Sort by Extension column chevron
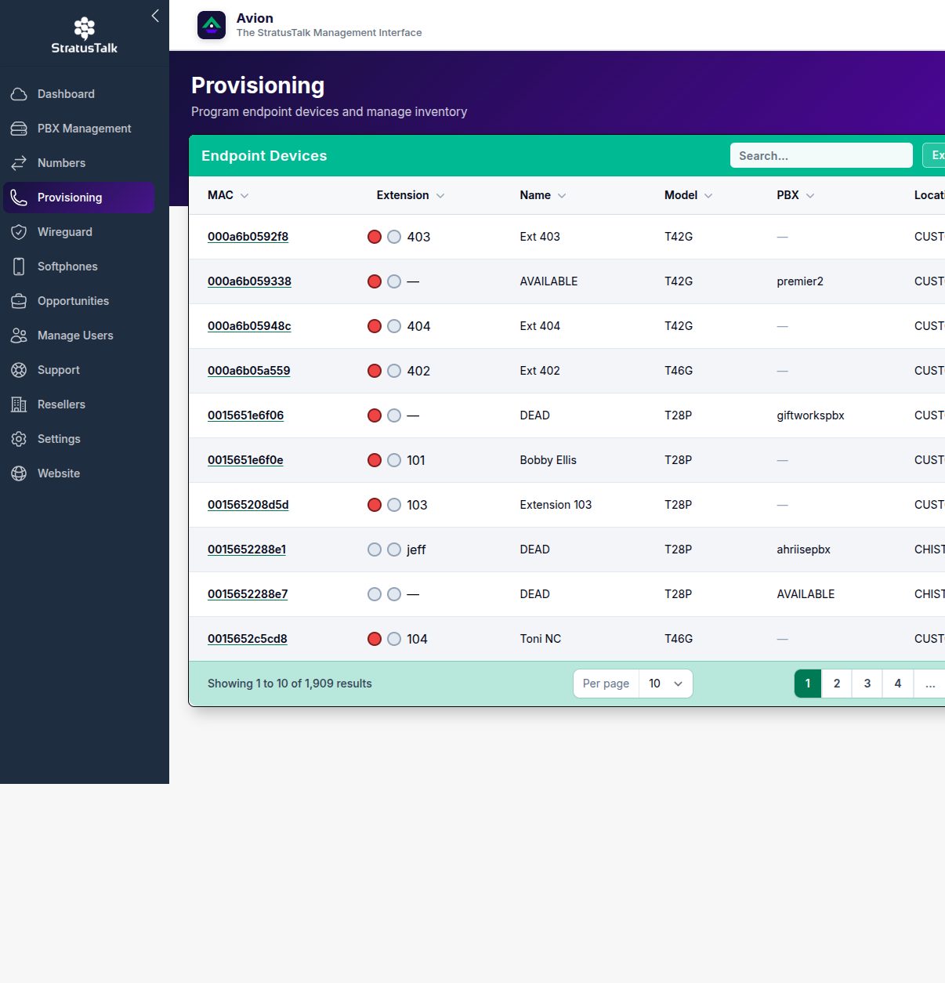The height and width of the screenshot is (983, 945). [440, 196]
